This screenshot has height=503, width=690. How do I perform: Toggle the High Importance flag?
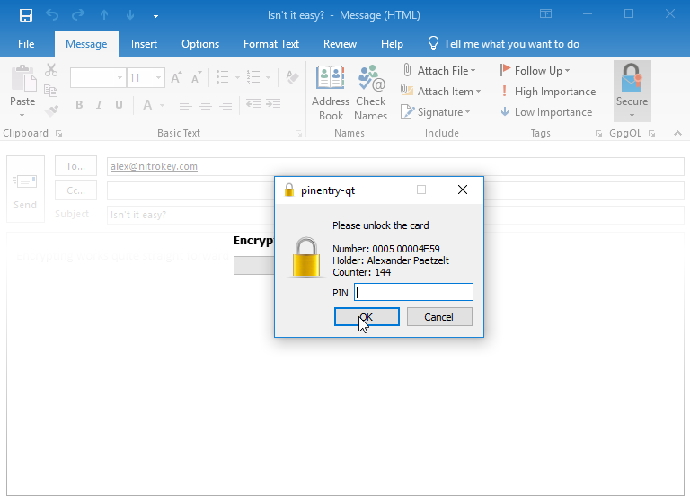[547, 92]
